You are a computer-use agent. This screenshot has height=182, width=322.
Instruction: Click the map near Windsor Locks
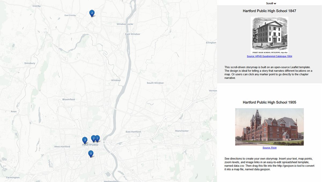click(x=125, y=24)
